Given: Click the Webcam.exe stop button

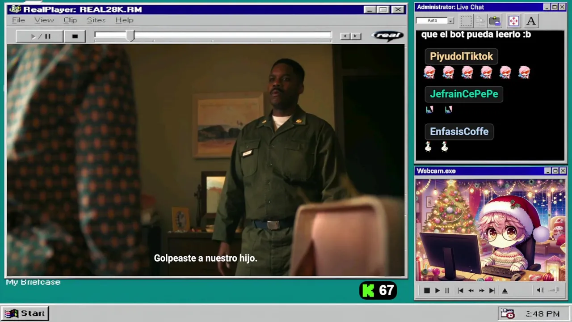Looking at the screenshot, I should [x=427, y=291].
